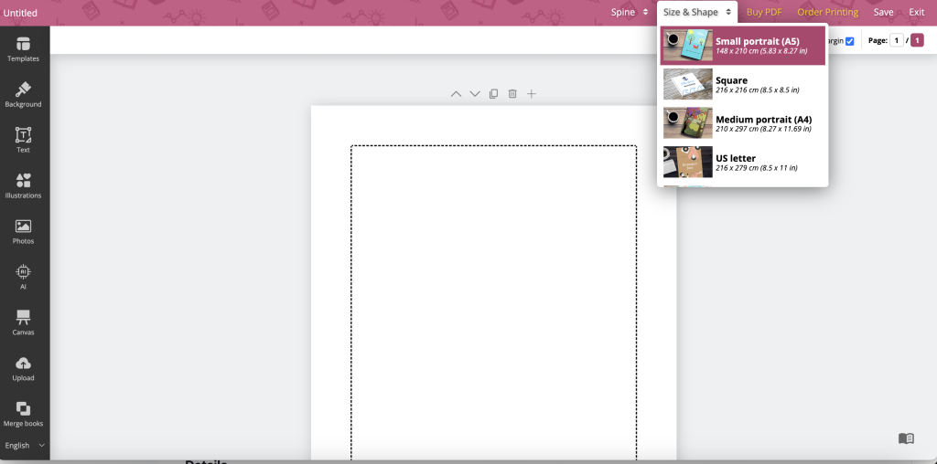Click inside the dashed page margin area
Viewport: 937px width, 464px height.
(493, 301)
